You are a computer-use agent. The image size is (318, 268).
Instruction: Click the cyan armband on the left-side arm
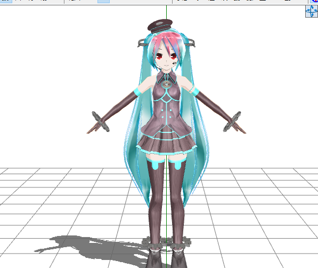coord(137,92)
